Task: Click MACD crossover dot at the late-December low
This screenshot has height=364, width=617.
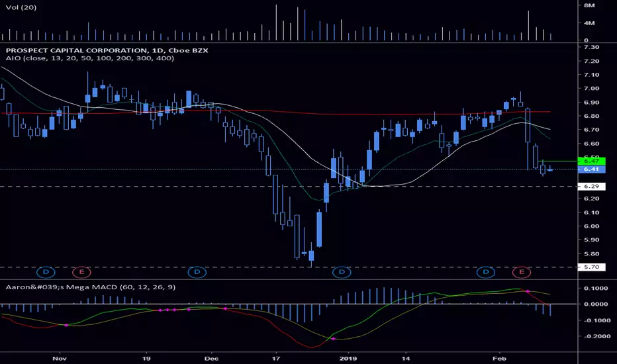Action: coord(334,338)
